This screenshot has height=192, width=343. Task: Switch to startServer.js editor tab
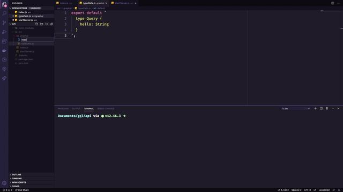[x=124, y=3]
